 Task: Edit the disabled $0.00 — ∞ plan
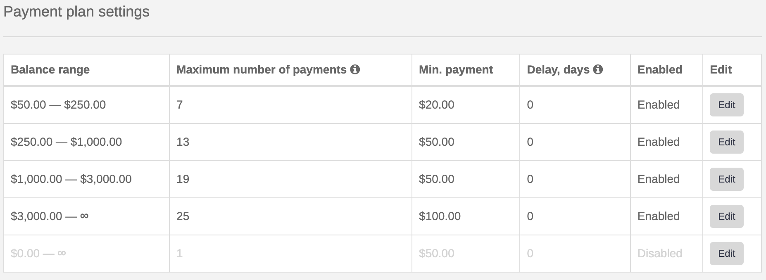[x=727, y=253]
